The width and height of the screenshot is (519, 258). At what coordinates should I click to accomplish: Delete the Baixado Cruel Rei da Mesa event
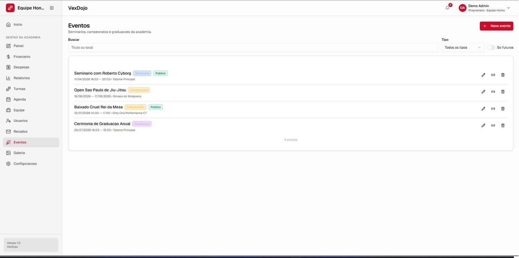point(503,109)
